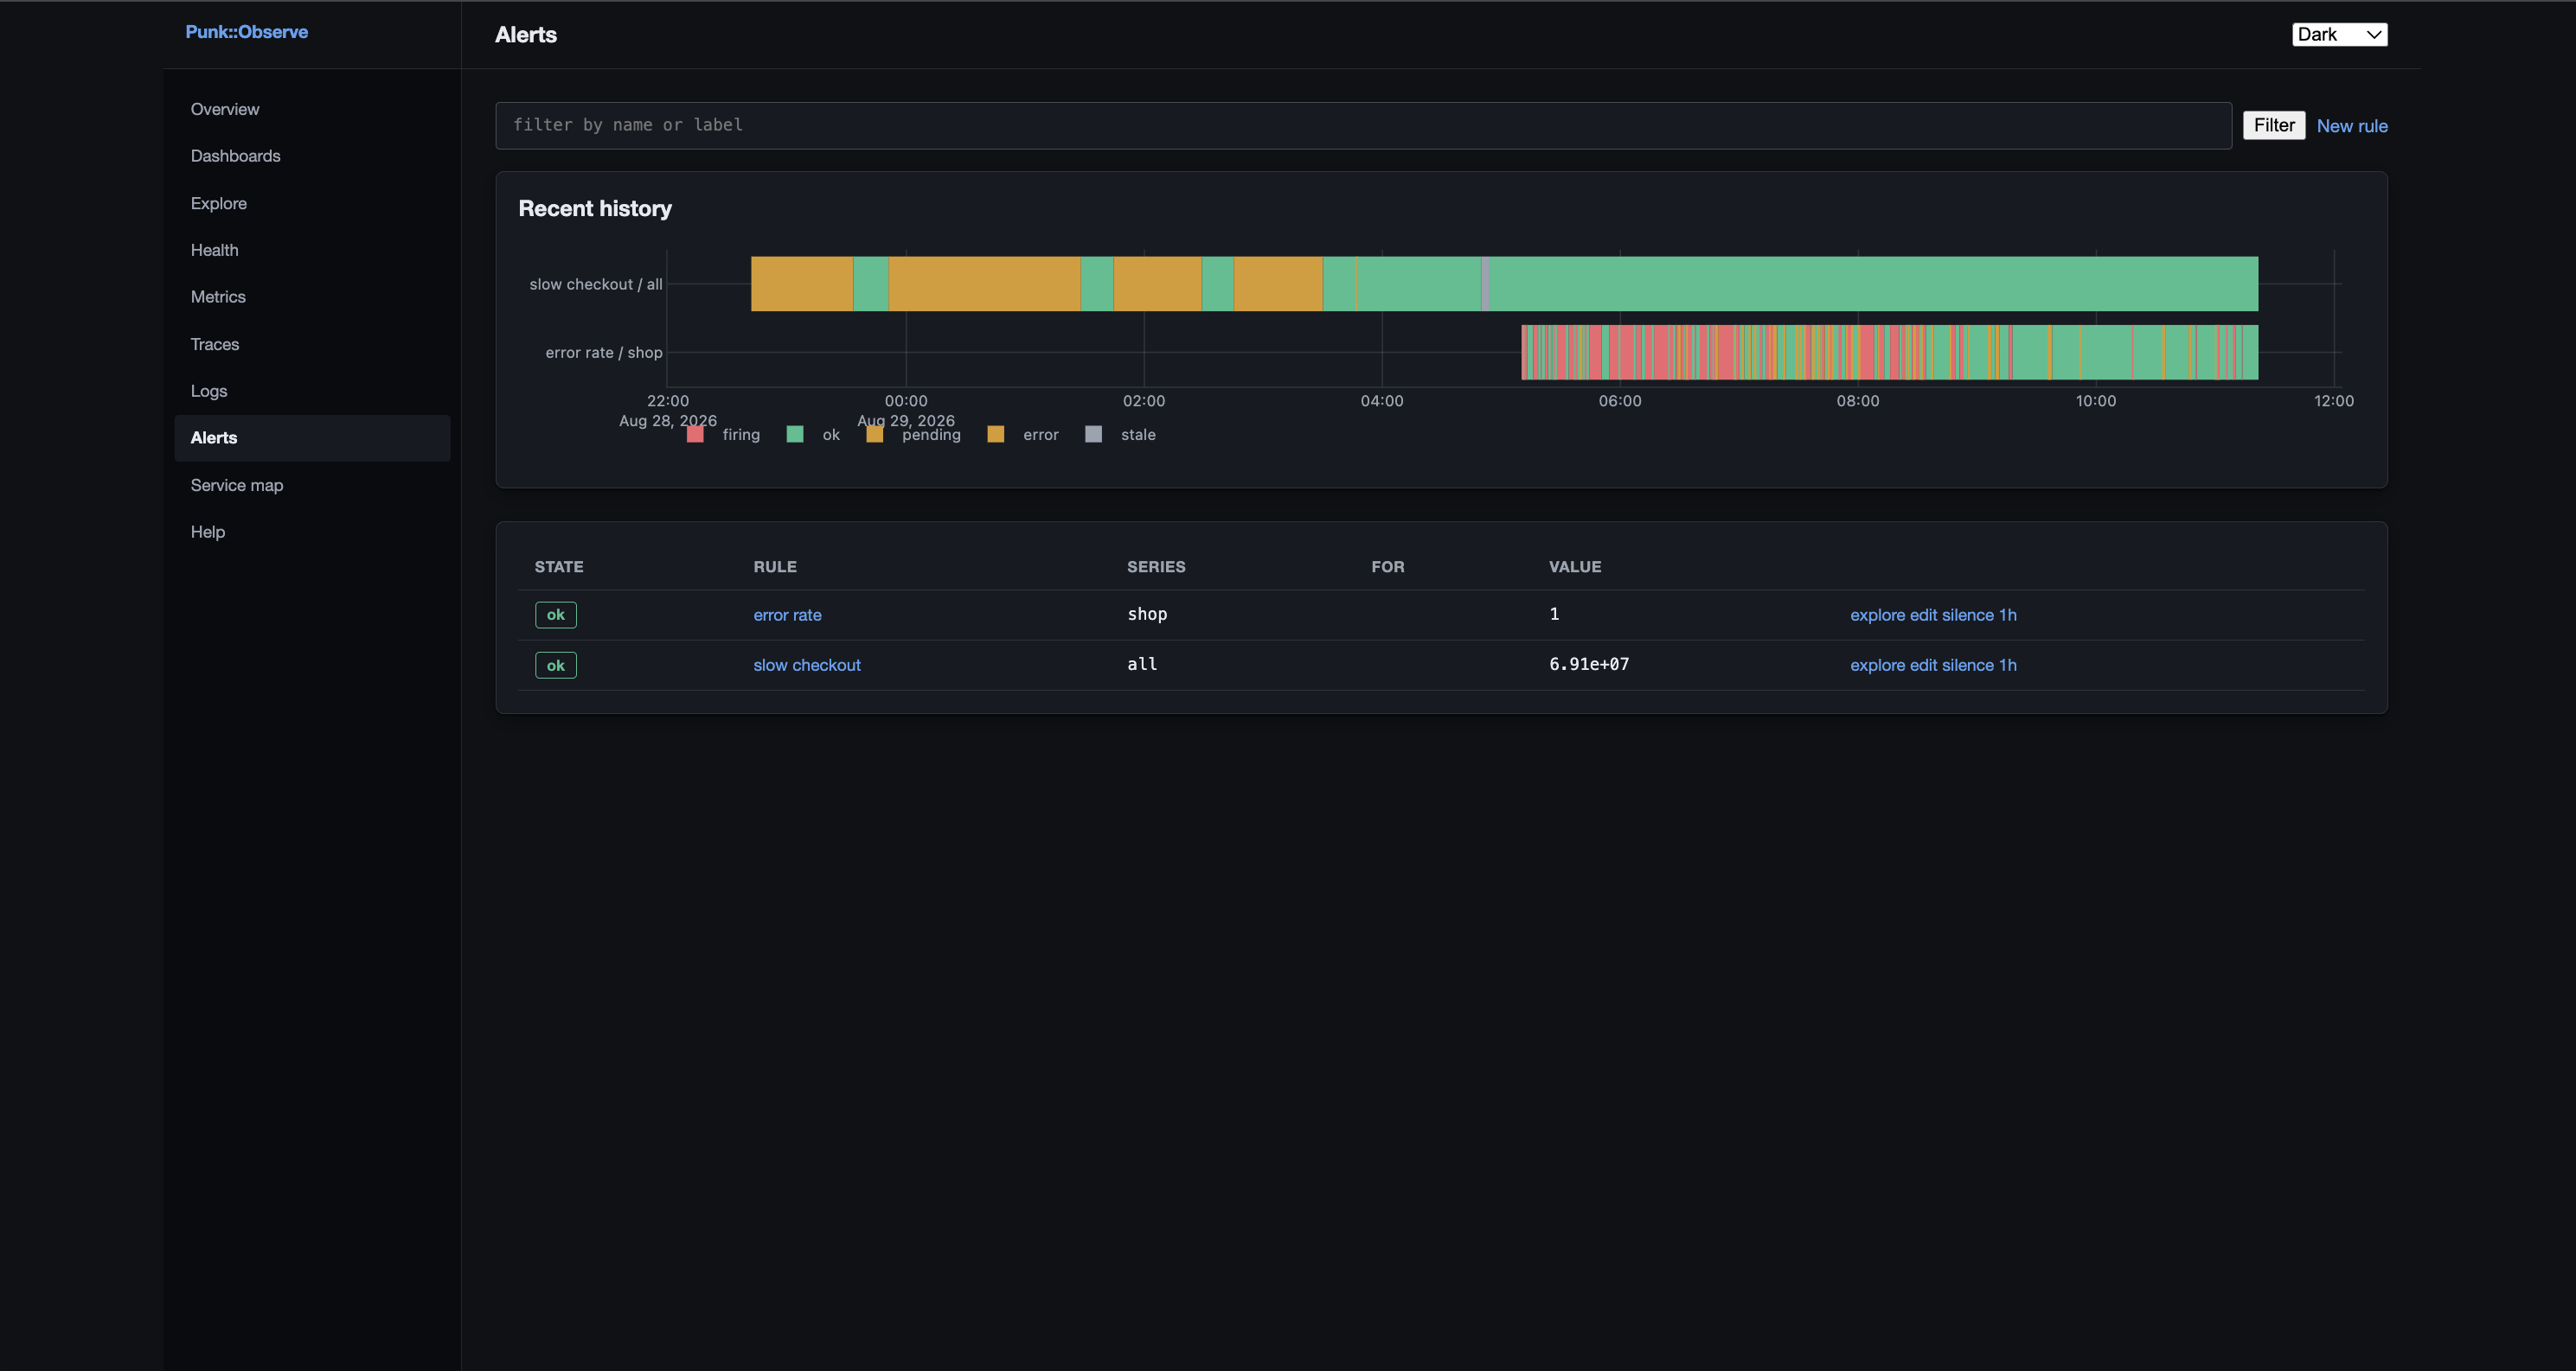Click the 'all' series cell
Viewport: 2576px width, 1371px height.
pyautogui.click(x=1142, y=664)
